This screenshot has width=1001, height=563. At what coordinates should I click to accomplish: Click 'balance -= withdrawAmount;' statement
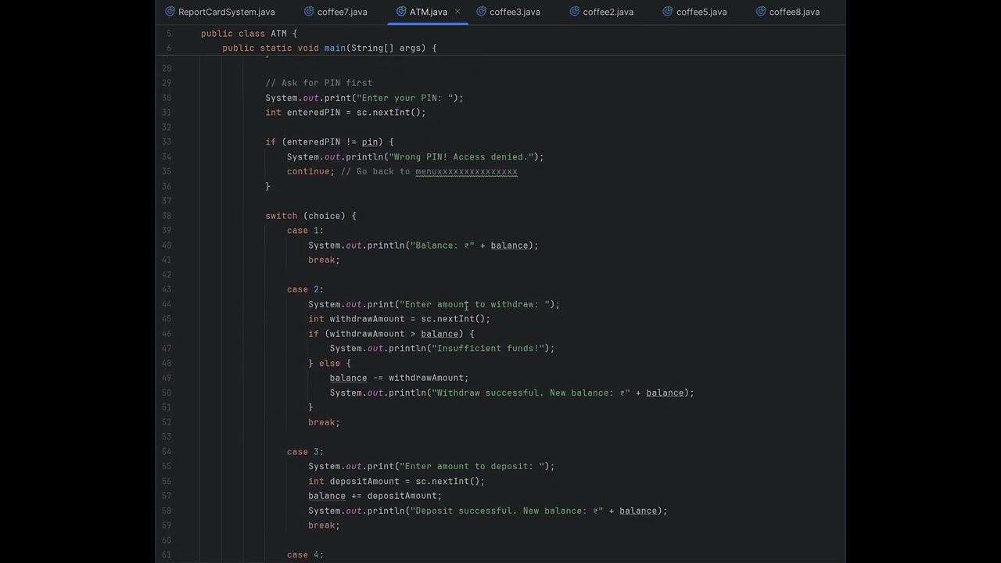coord(399,378)
